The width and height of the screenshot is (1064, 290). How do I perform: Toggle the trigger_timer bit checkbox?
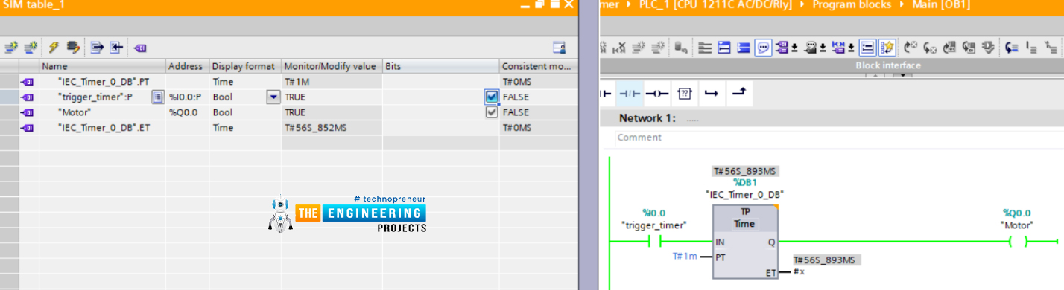(492, 97)
